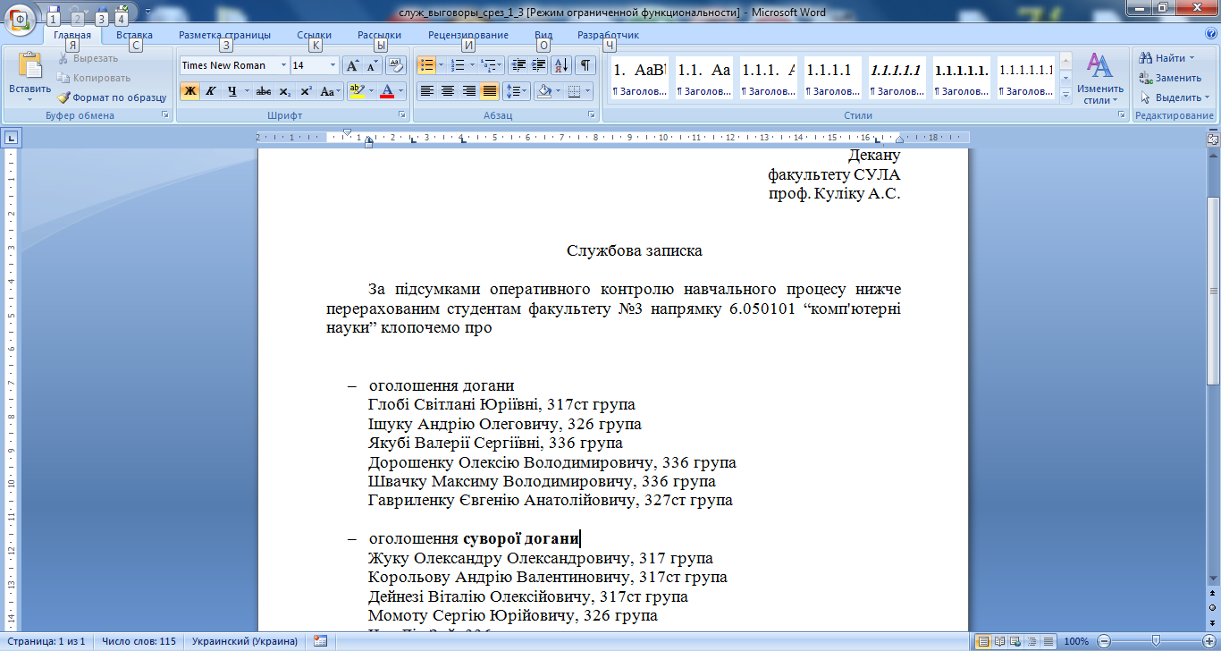The height and width of the screenshot is (651, 1221).
Task: Apply yellow text highlight color
Action: tap(356, 91)
